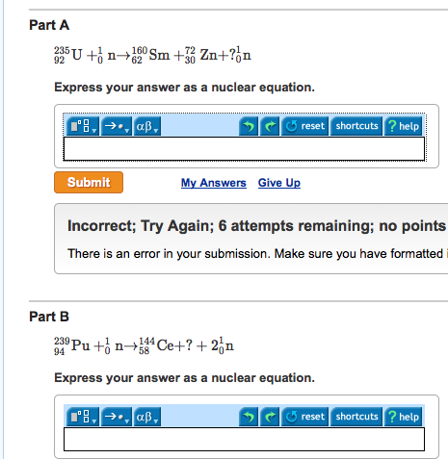
Task: Redo edit in Part A editor
Action: pyautogui.click(x=270, y=126)
